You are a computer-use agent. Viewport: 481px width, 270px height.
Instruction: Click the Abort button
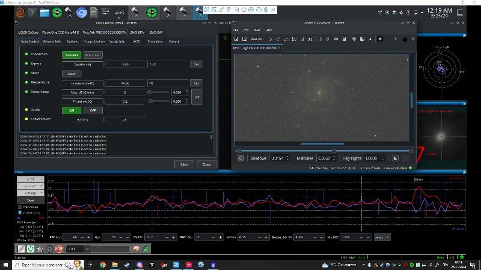[x=70, y=73]
